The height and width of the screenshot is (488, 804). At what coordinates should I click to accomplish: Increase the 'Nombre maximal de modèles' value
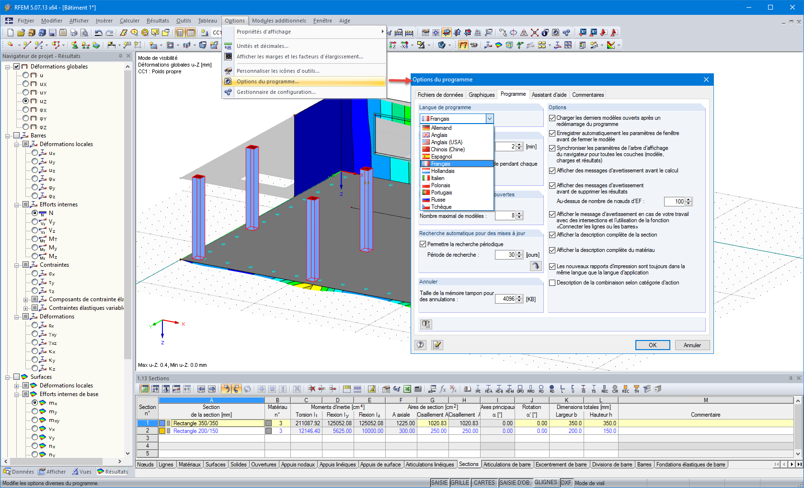[x=520, y=214]
